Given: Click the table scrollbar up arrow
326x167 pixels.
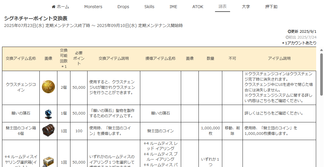Looking at the screenshot, I should 321,50.
